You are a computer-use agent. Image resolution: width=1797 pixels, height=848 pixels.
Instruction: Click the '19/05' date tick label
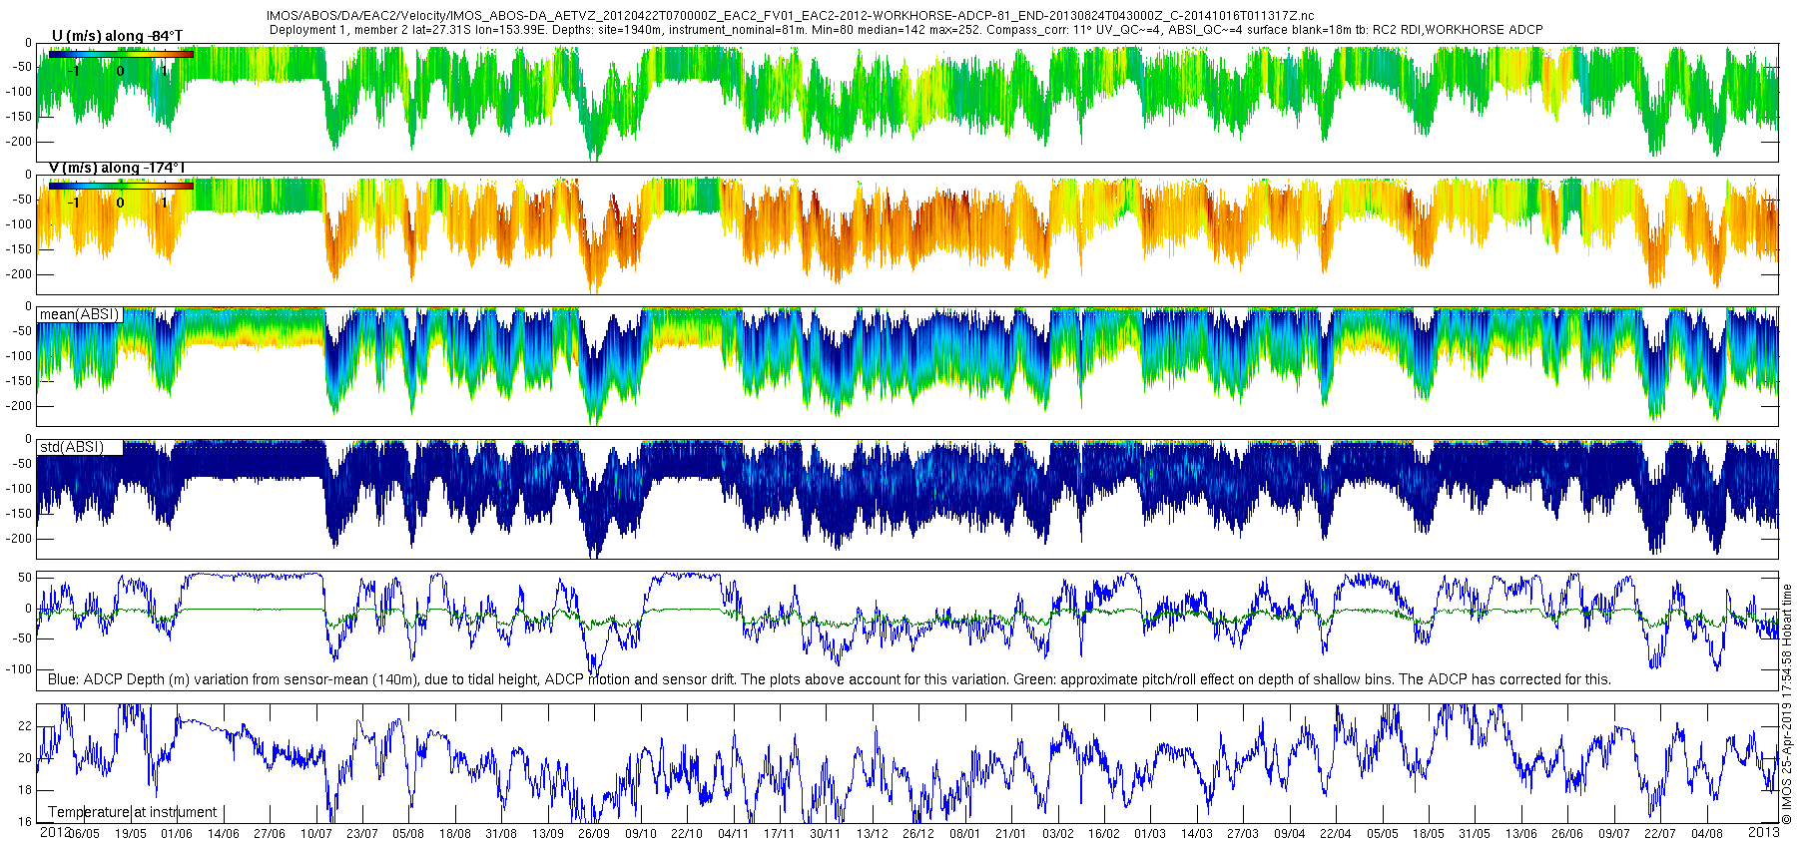(131, 834)
